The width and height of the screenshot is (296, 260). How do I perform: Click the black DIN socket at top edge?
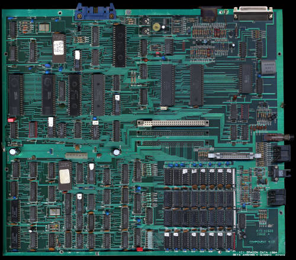click(209, 14)
